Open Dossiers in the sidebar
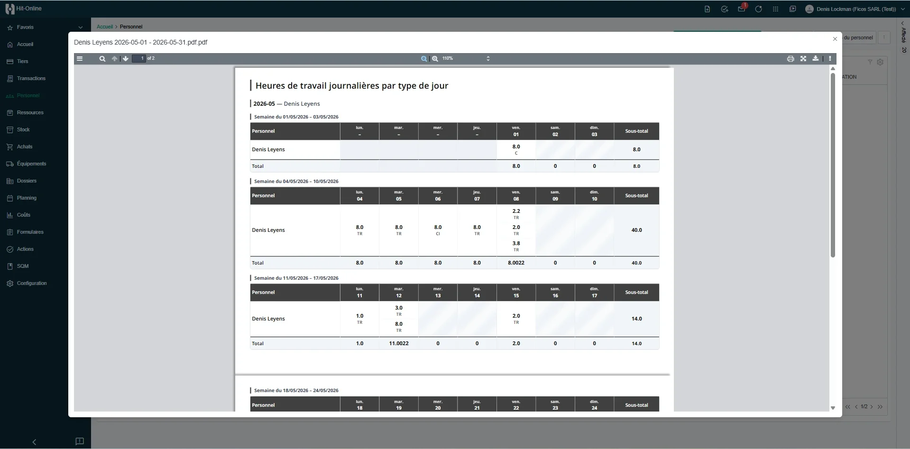The image size is (910, 449). 27,181
